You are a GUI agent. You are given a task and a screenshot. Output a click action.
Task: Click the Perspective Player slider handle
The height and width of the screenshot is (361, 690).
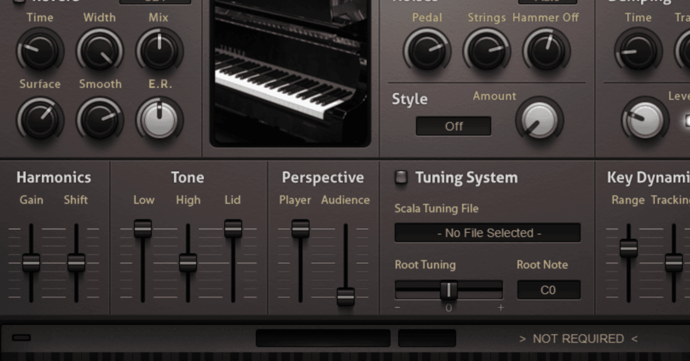click(x=300, y=228)
